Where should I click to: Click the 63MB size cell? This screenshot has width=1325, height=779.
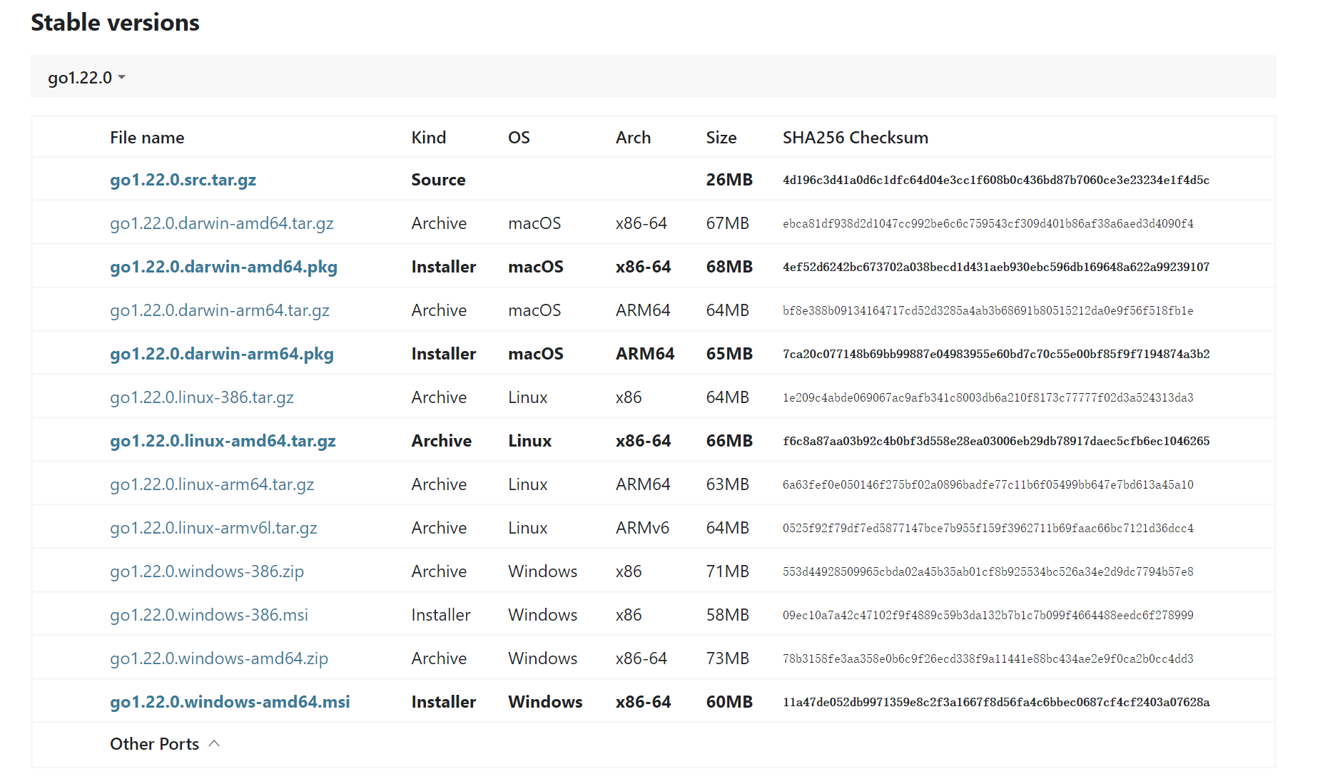[x=727, y=484]
